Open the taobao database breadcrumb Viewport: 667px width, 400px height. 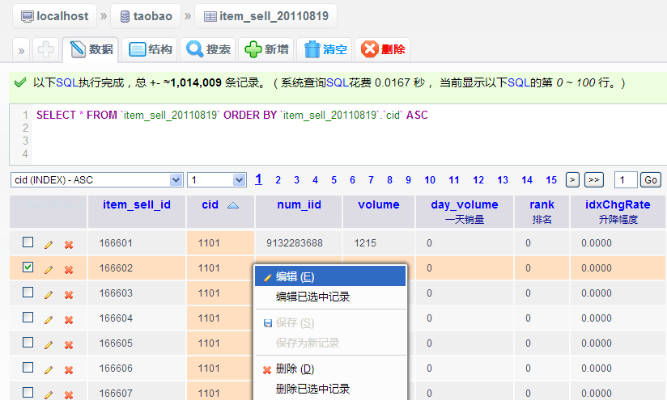point(146,16)
